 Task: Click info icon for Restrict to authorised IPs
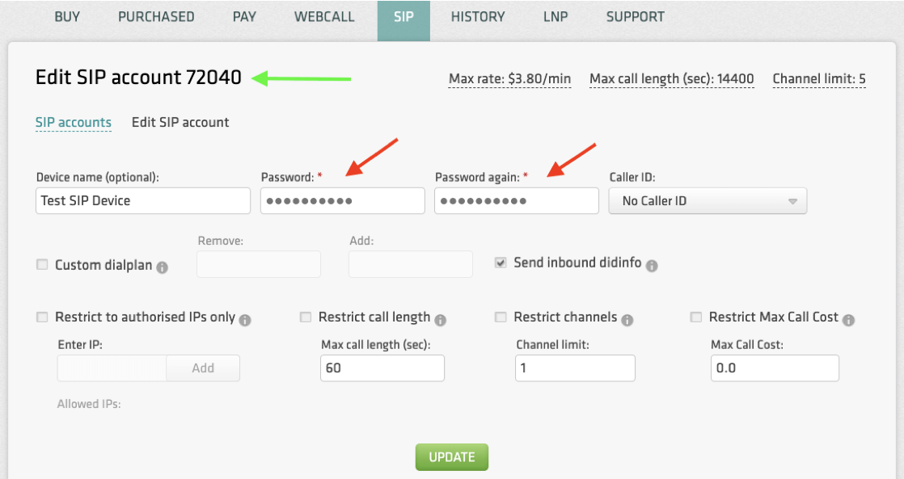click(245, 320)
